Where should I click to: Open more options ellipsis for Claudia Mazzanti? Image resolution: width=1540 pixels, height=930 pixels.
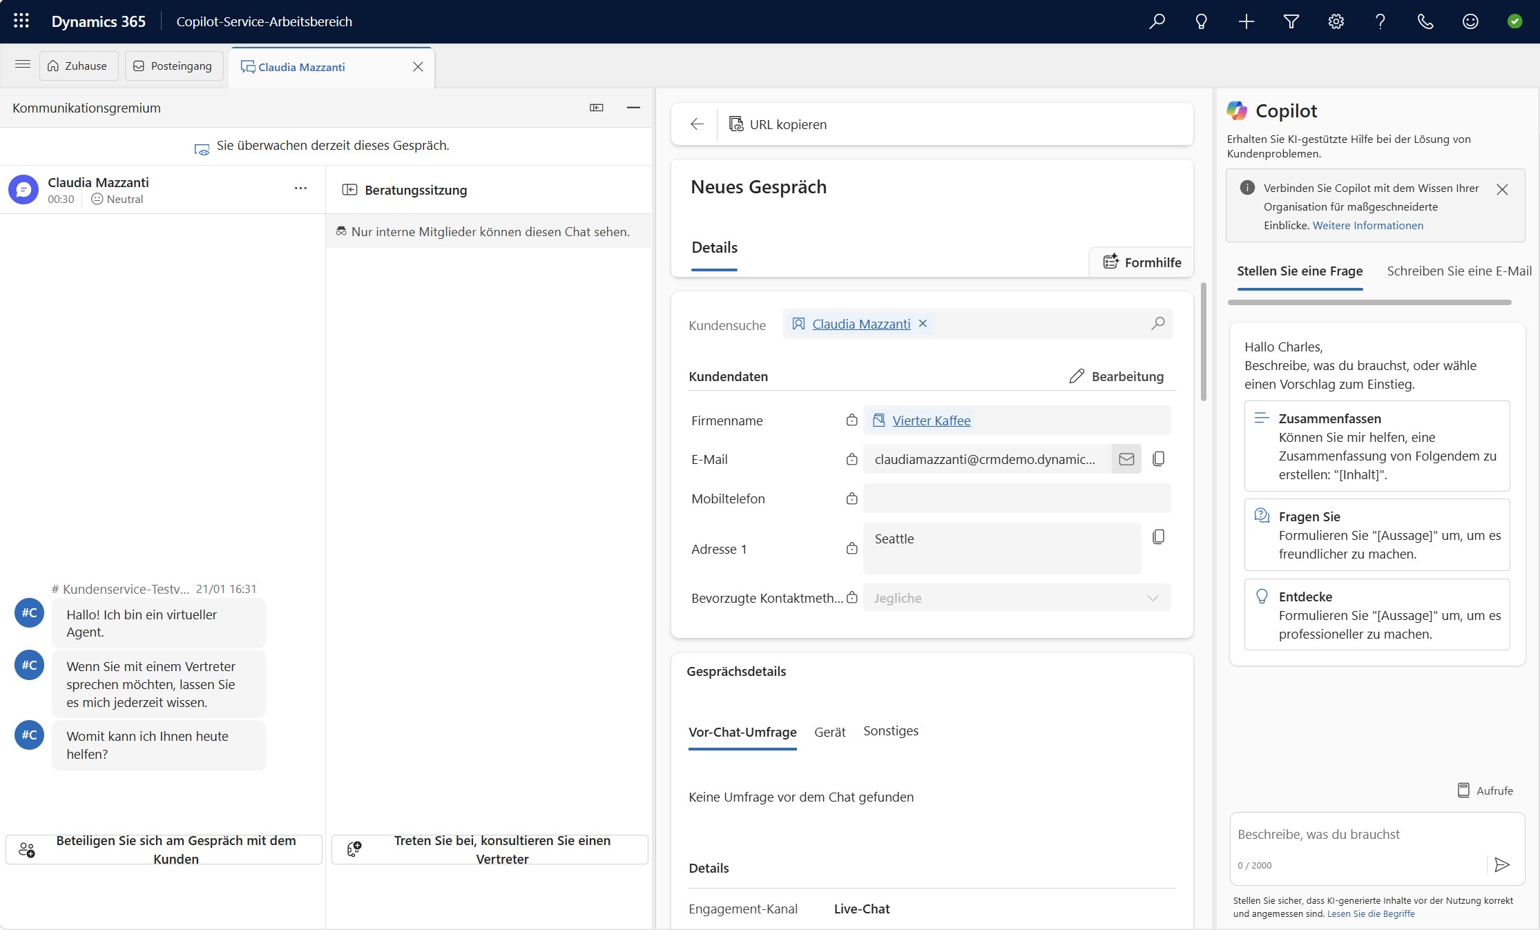[300, 188]
